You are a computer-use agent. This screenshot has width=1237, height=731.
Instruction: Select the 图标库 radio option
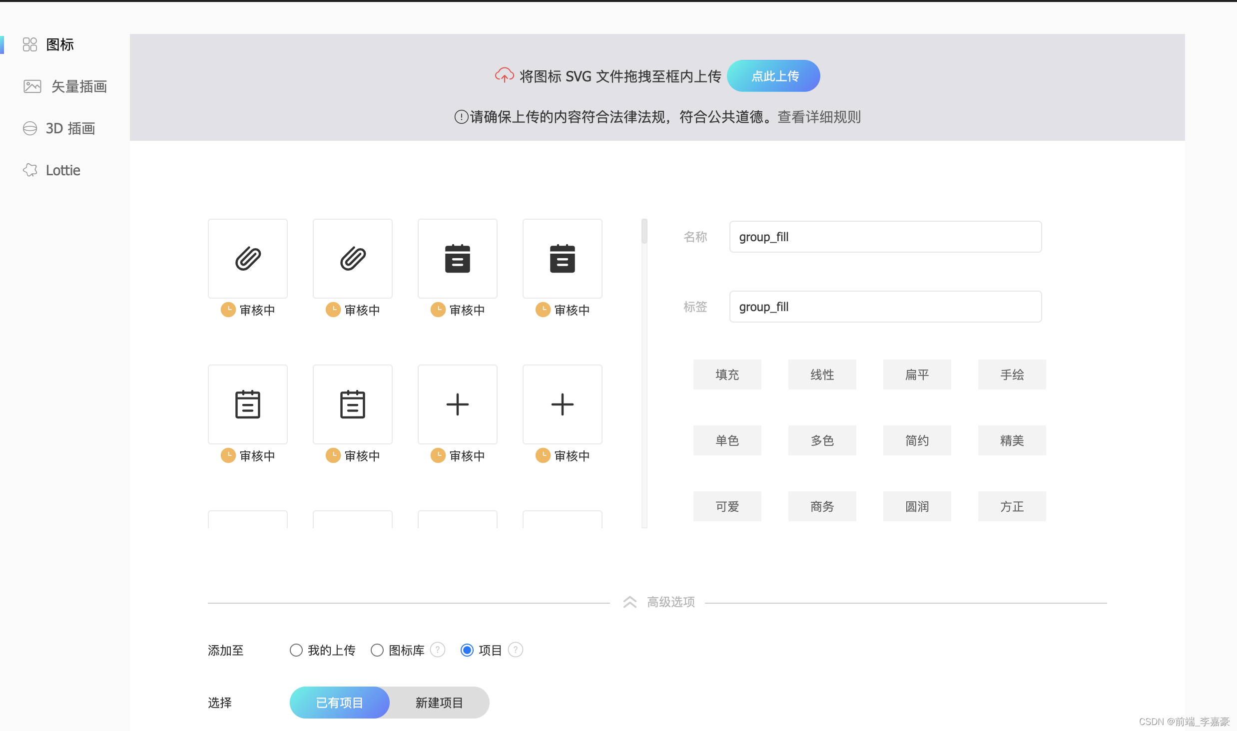tap(377, 650)
